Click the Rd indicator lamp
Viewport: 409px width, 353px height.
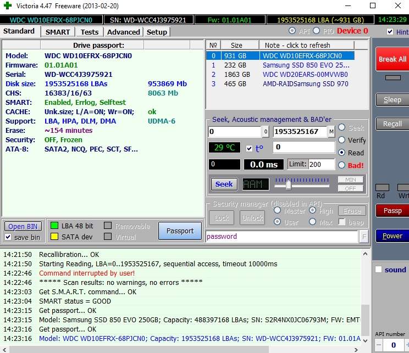pyautogui.click(x=382, y=188)
